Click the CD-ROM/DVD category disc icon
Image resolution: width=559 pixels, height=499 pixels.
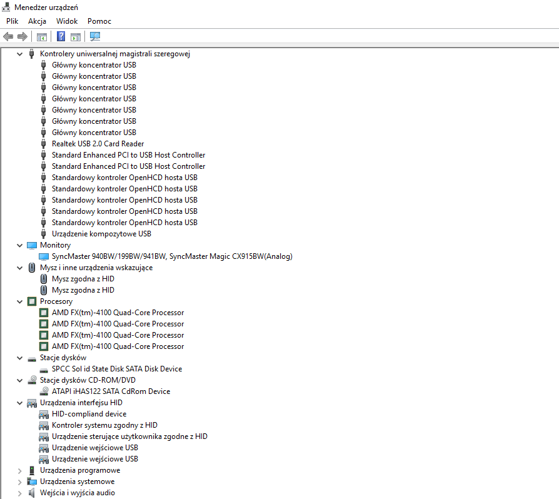[x=32, y=380]
